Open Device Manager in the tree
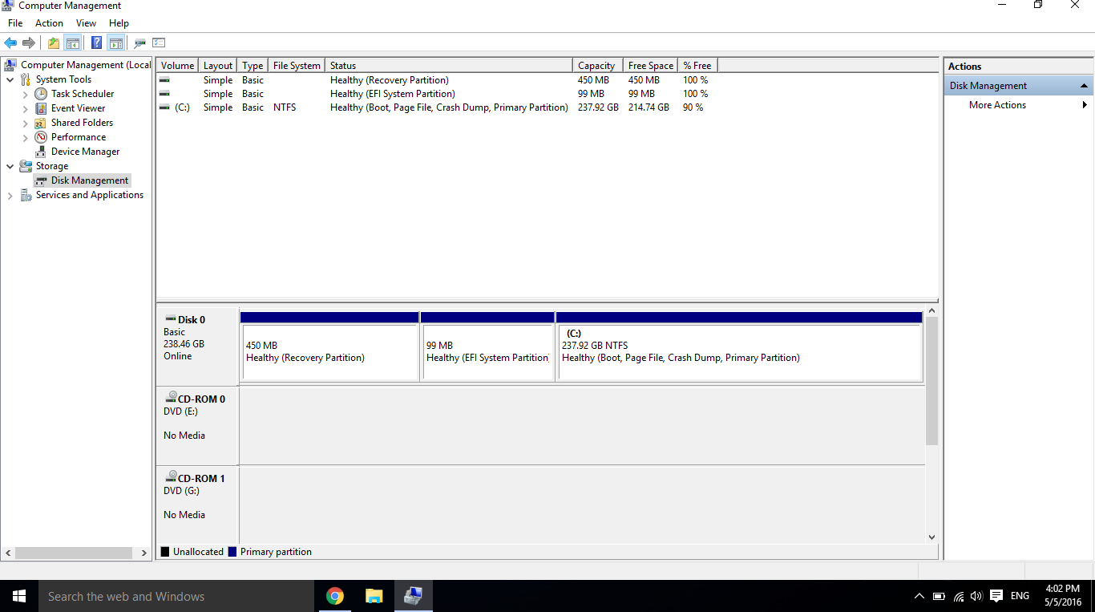The height and width of the screenshot is (612, 1095). (85, 152)
